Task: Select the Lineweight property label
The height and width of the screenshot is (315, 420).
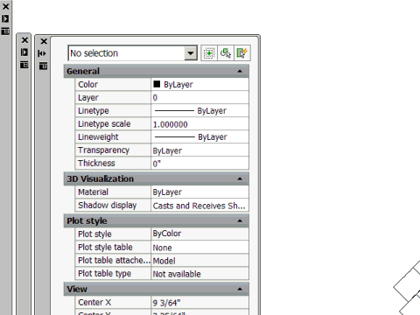Action: coord(98,137)
